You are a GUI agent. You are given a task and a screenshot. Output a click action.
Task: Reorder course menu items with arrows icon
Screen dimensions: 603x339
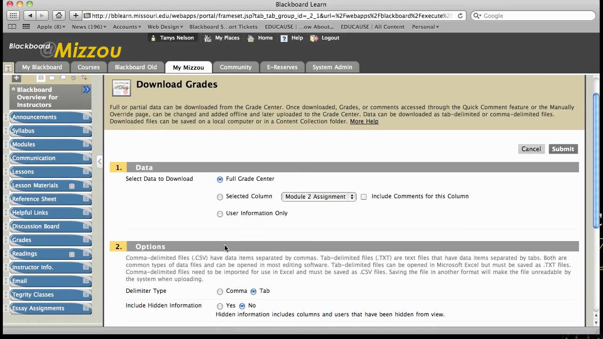(x=84, y=78)
